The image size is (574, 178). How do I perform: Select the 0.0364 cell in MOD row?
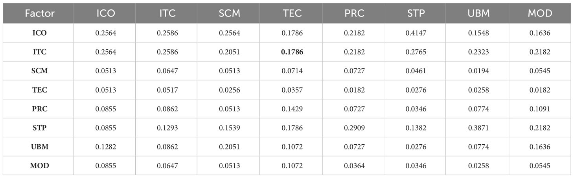tap(354, 166)
